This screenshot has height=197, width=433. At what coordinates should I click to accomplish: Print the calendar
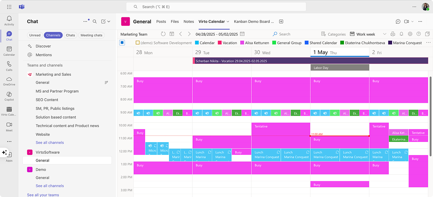[393, 34]
